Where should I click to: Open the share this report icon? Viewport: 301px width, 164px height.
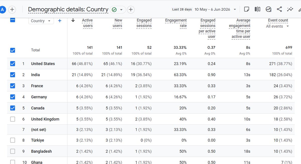279,9
